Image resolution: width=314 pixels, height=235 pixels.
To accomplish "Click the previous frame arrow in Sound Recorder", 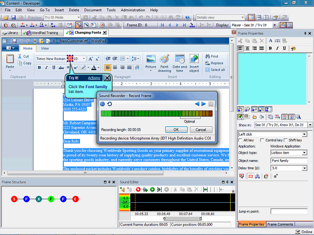I will click(197, 104).
